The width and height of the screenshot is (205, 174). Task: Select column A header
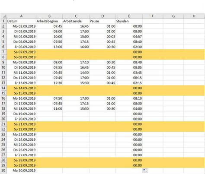[x=21, y=16]
